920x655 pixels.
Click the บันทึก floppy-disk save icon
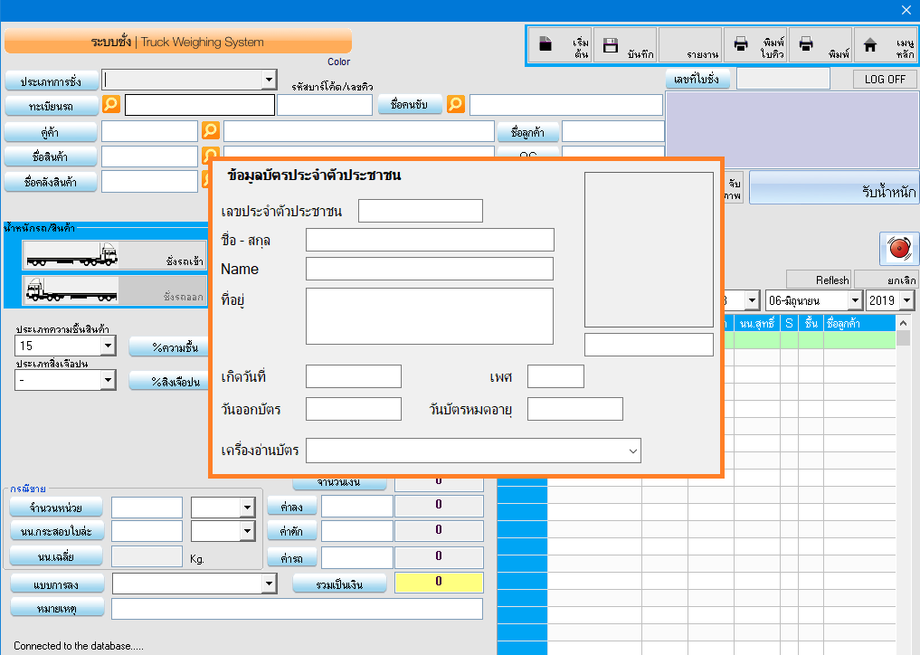point(611,44)
